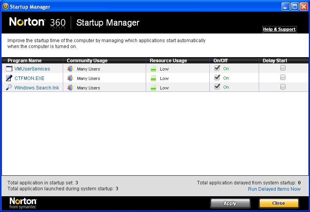The width and height of the screenshot is (310, 212).
Task: Click the Run Delayed Items Now link
Action: click(274, 189)
